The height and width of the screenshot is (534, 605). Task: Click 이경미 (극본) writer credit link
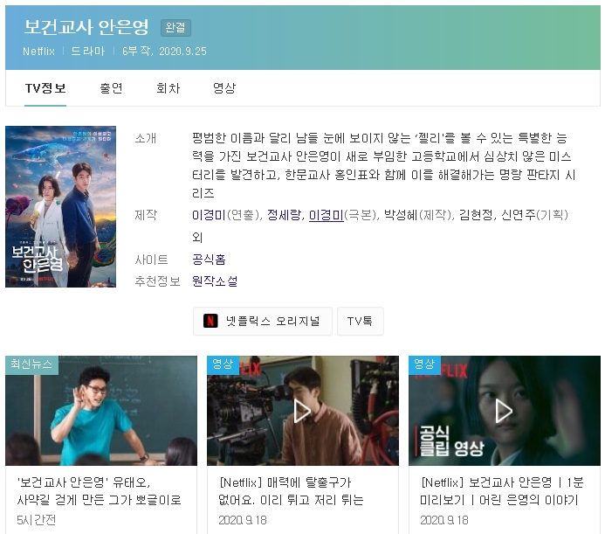pos(326,214)
